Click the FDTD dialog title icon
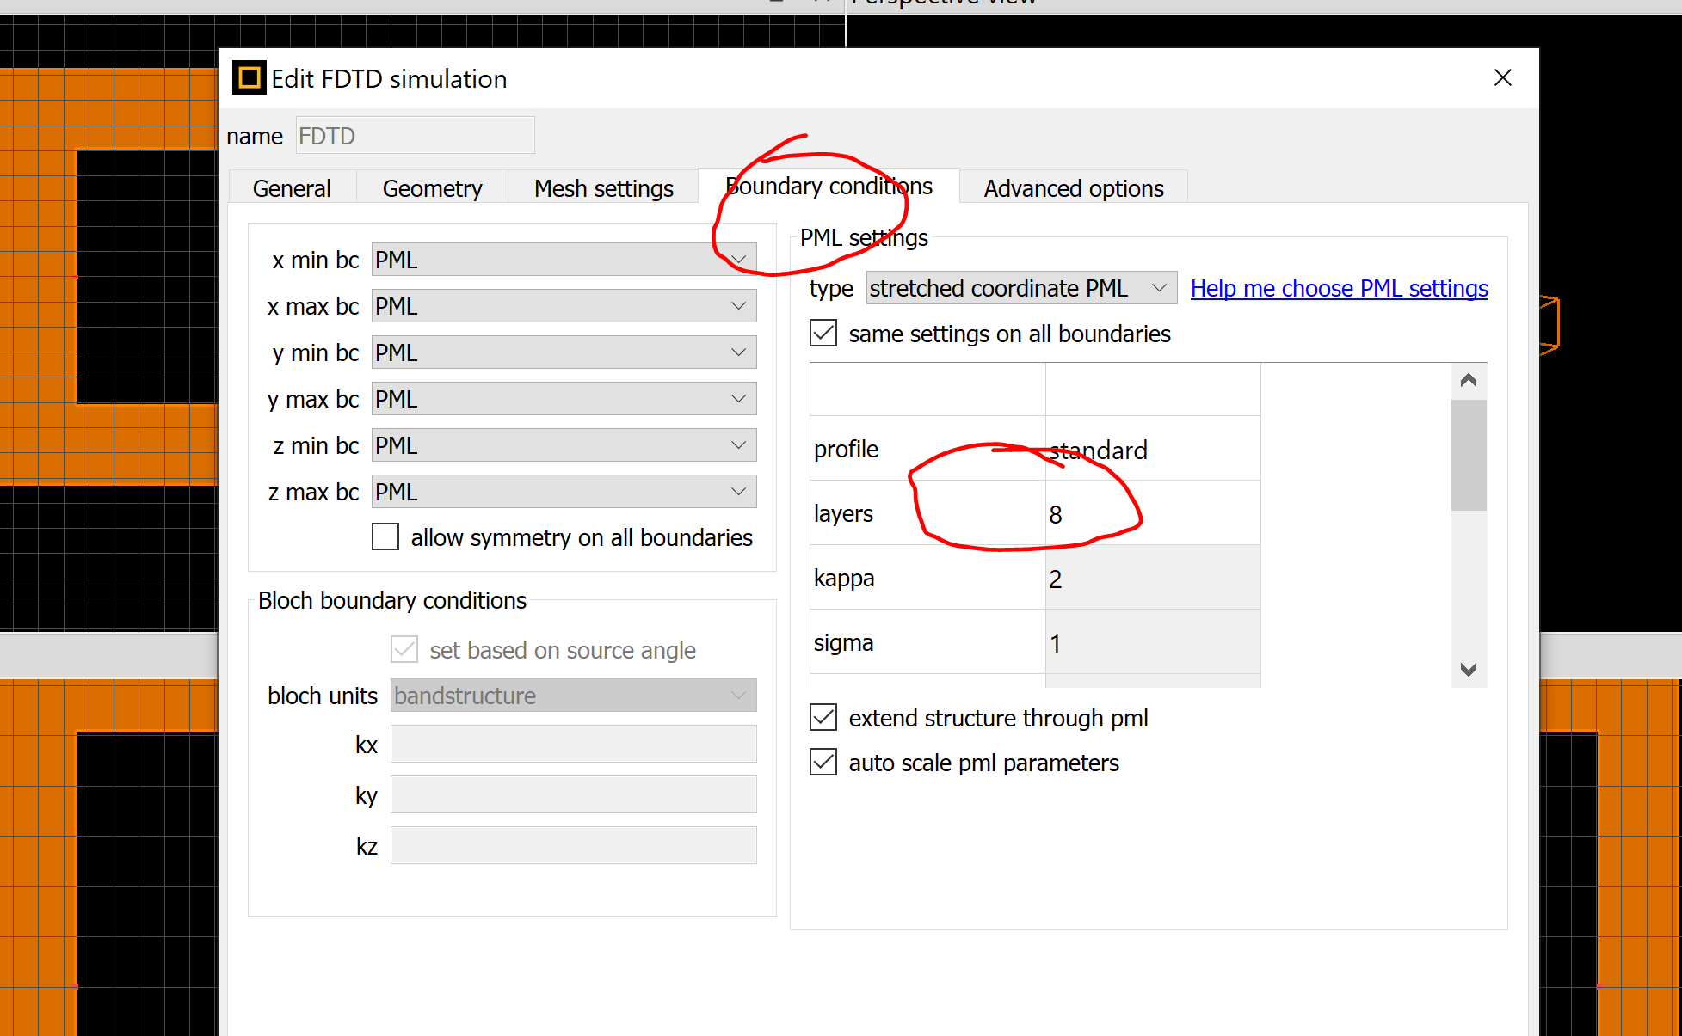This screenshot has height=1036, width=1682. click(249, 78)
